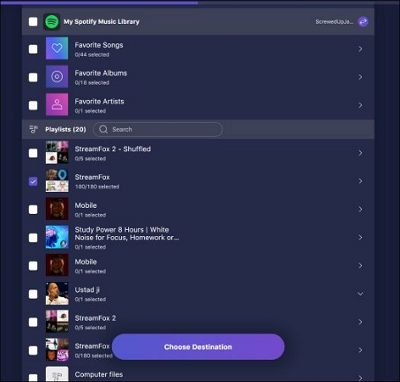Check the StreamFox 2 - Shuffled checkbox
The width and height of the screenshot is (400, 382).
[33, 153]
